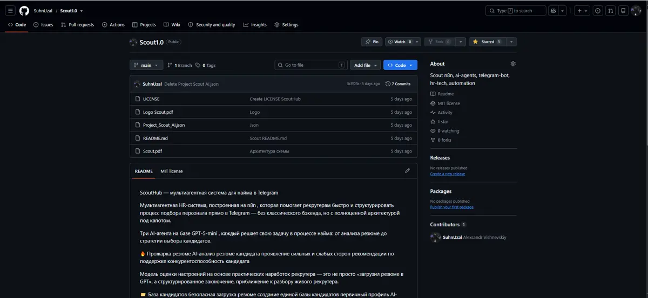Open the notifications inbox icon

point(623,11)
